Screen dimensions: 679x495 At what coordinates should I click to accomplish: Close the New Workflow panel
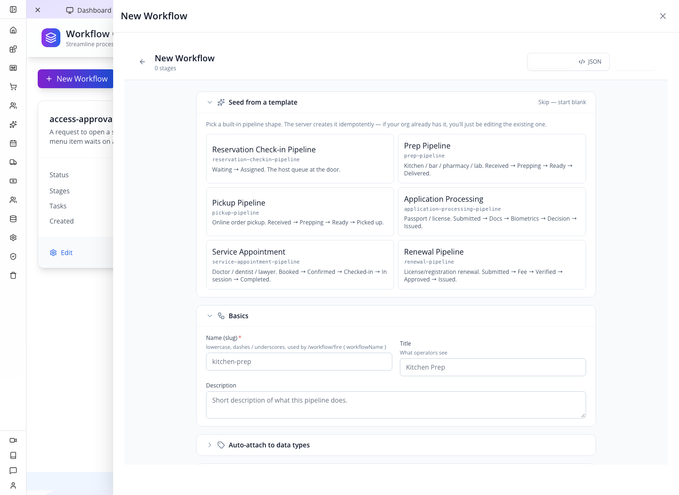(x=663, y=16)
